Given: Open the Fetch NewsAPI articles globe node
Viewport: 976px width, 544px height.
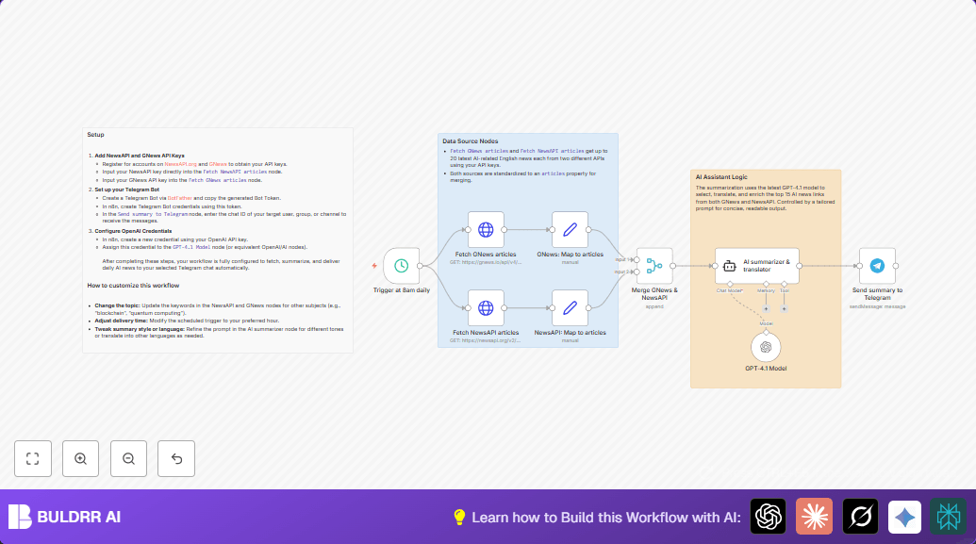Looking at the screenshot, I should pos(486,307).
